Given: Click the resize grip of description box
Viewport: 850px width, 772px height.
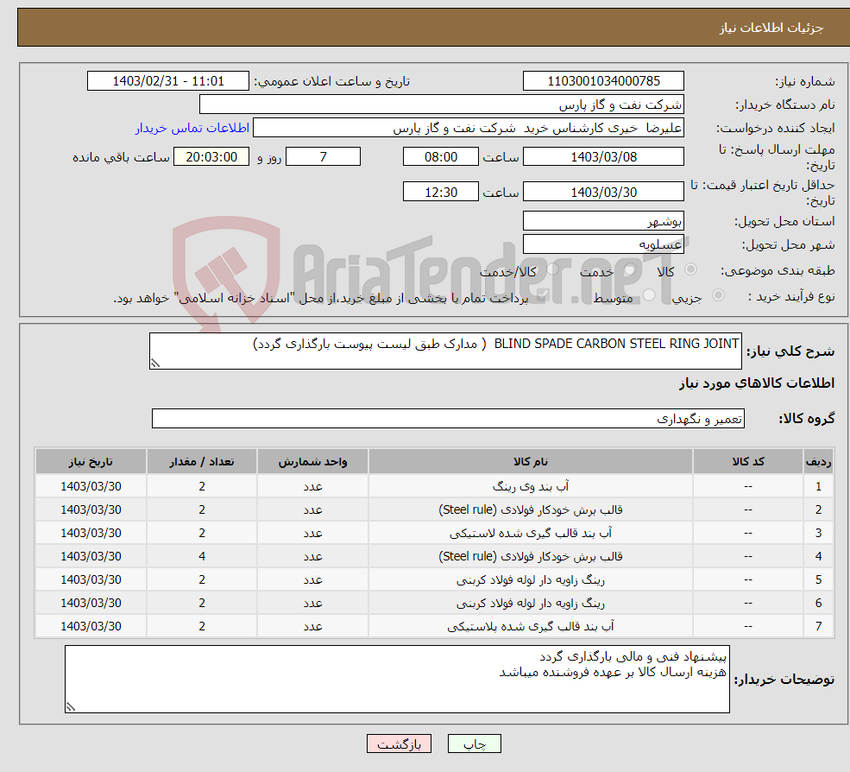Looking at the screenshot, I should click(155, 364).
